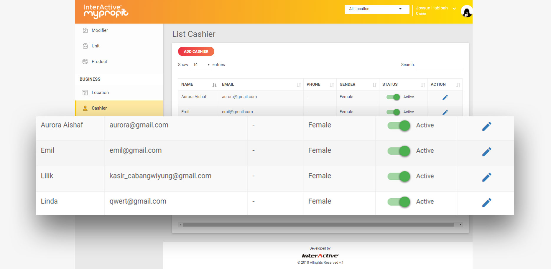The width and height of the screenshot is (551, 269).
Task: Sort table by Status column icon
Action: 423,85
